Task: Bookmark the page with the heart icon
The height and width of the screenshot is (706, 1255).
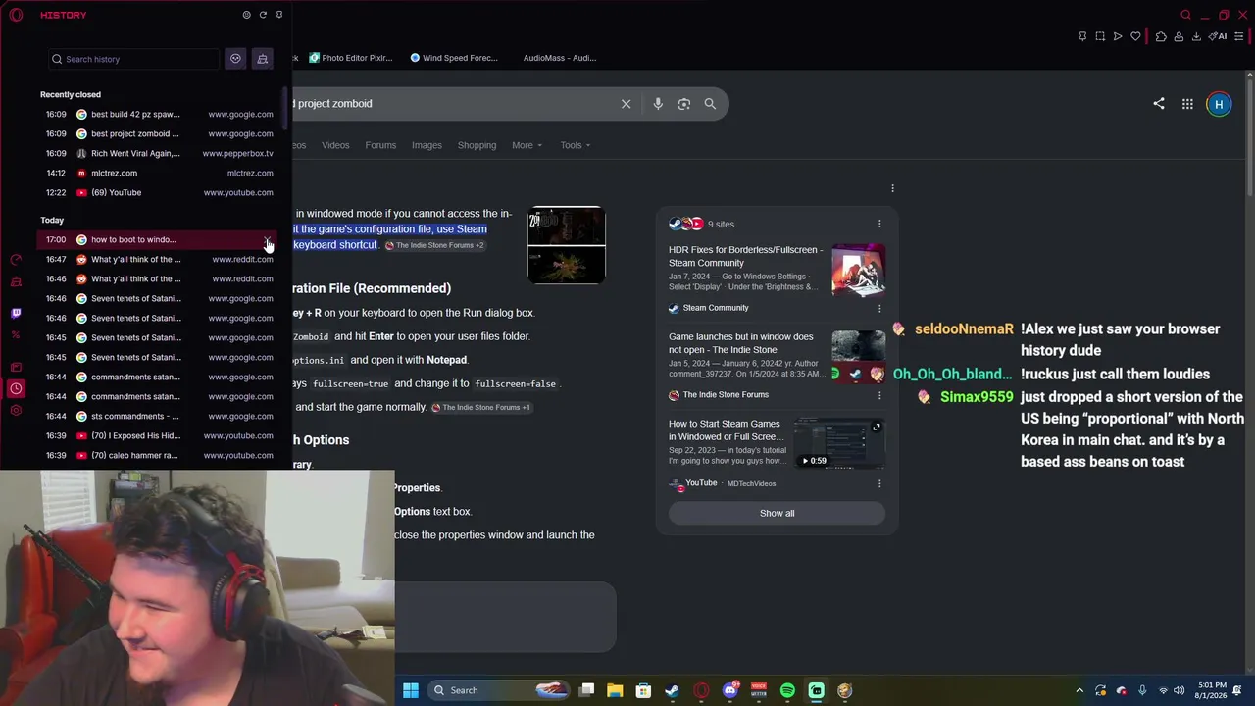Action: pyautogui.click(x=1135, y=36)
